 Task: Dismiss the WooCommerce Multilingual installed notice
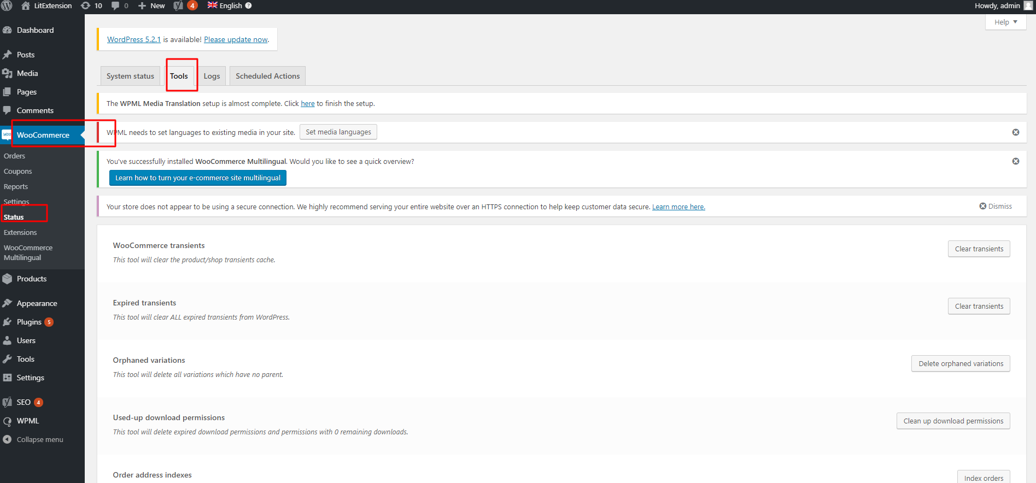point(1016,161)
